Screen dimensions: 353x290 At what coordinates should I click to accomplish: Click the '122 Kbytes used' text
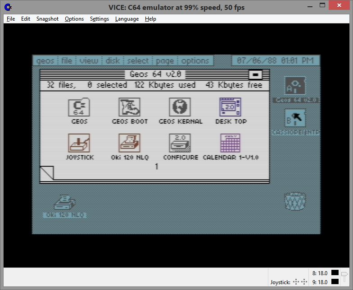(165, 85)
